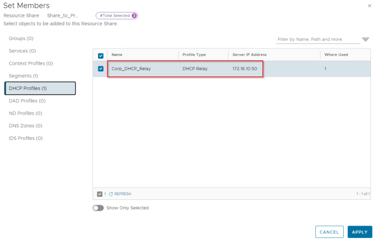Toggle the footer selected-count checkbox
The width and height of the screenshot is (375, 241).
point(100,194)
